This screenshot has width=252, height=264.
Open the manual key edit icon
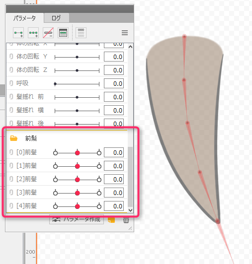[63, 33]
